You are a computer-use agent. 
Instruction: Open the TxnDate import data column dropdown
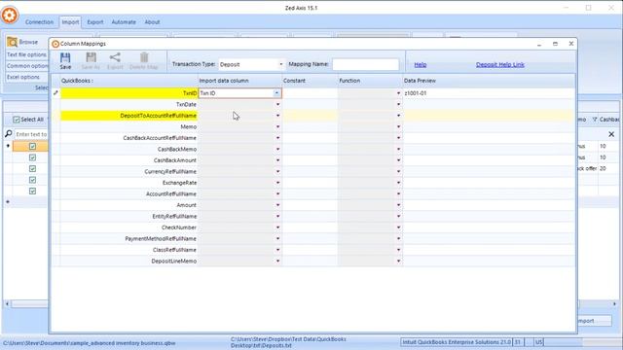[x=277, y=104]
